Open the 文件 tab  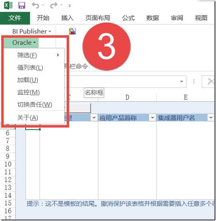click(15, 18)
